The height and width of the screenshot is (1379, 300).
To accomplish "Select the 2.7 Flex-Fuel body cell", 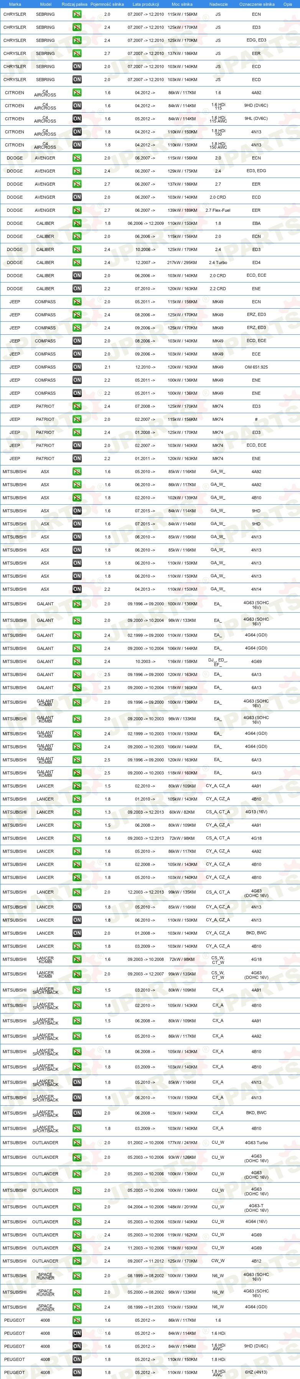I will click(218, 210).
